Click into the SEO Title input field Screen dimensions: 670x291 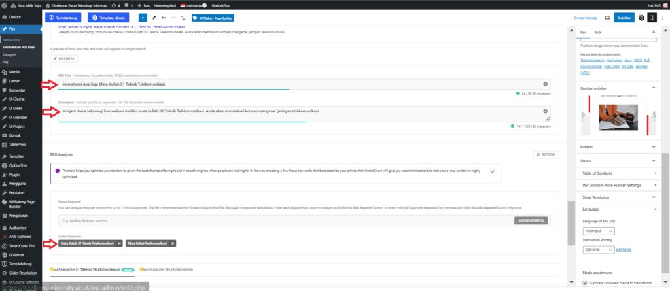coord(299,84)
